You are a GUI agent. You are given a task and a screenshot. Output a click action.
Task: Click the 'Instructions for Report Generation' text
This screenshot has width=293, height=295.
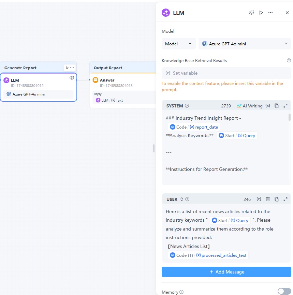(207, 169)
